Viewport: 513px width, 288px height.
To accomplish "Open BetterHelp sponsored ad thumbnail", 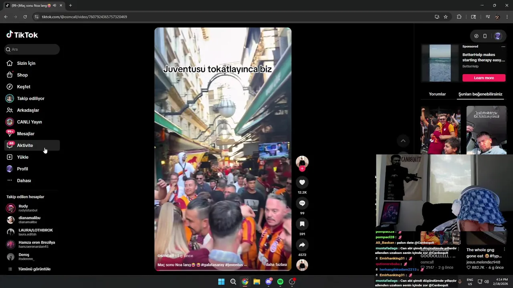I will (x=440, y=63).
